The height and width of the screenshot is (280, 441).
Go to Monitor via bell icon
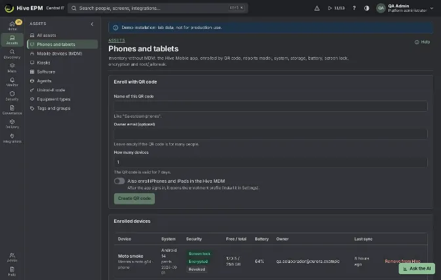coord(12,82)
